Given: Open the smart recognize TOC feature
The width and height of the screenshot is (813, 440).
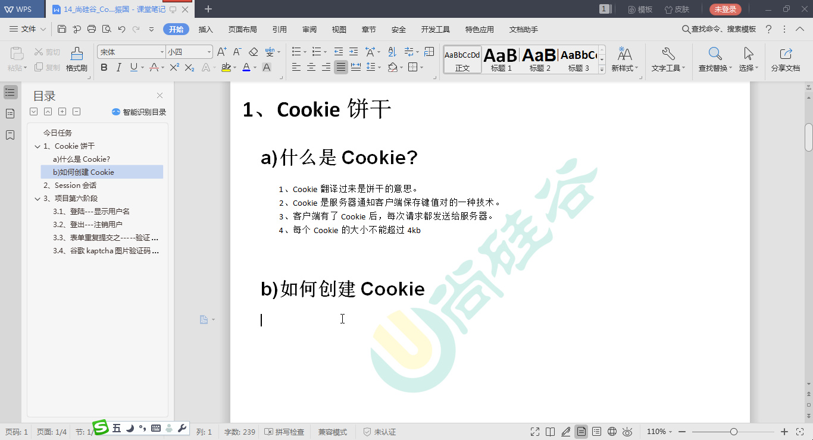Looking at the screenshot, I should (138, 111).
